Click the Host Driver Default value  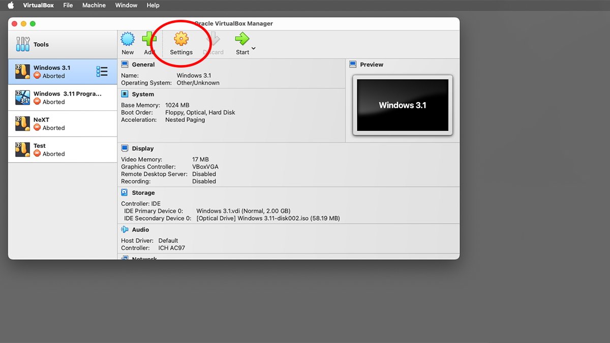(x=168, y=241)
